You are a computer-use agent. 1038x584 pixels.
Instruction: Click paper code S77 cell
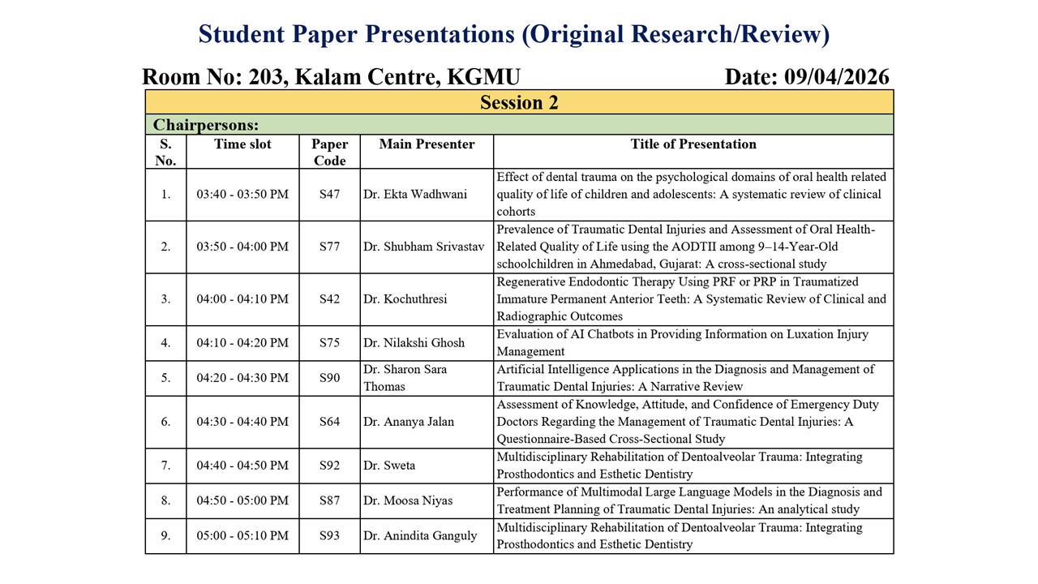pyautogui.click(x=329, y=247)
